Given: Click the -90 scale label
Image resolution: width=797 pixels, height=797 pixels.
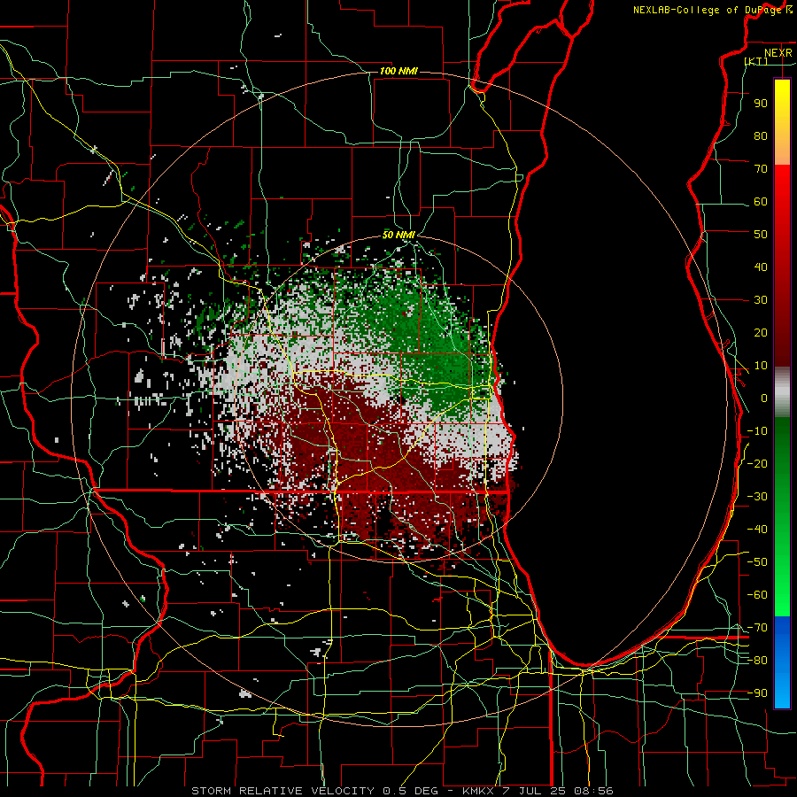Looking at the screenshot, I should pyautogui.click(x=757, y=693).
